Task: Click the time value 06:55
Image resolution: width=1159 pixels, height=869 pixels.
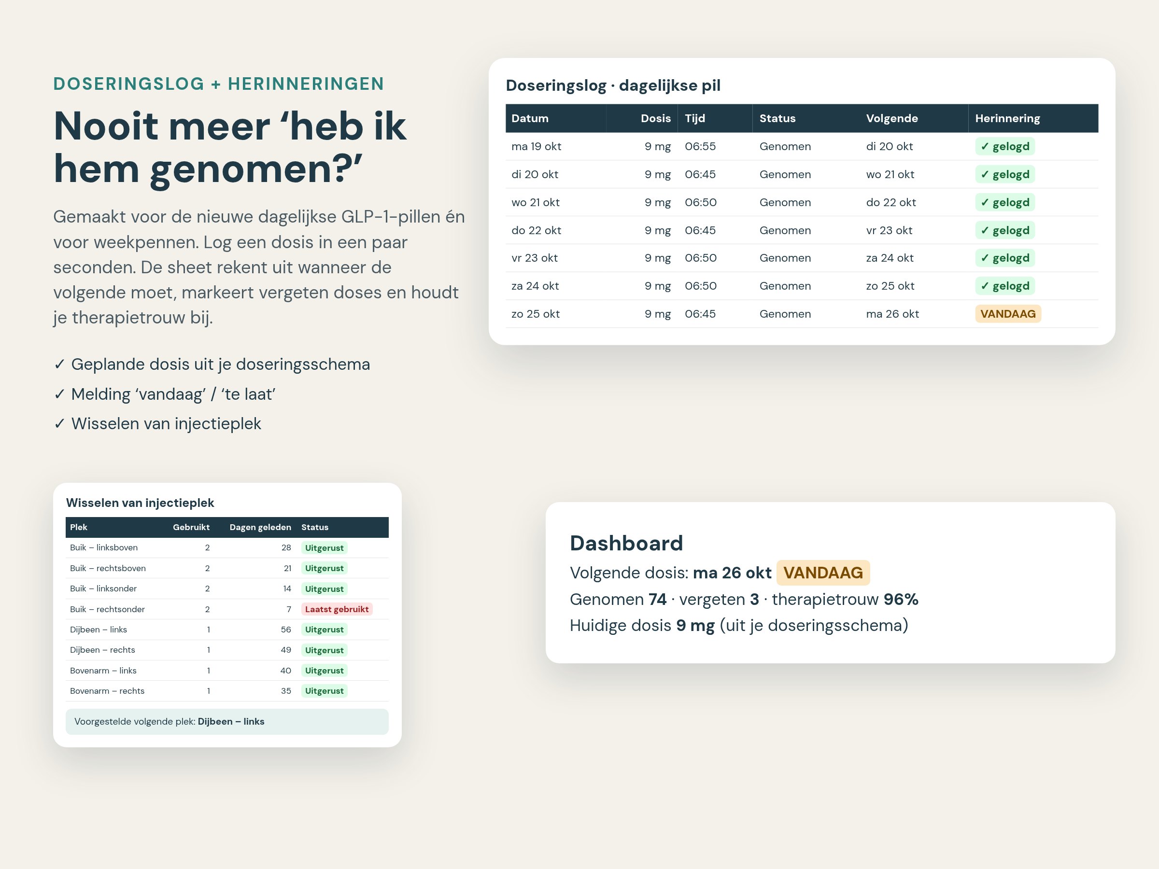Action: pos(700,146)
